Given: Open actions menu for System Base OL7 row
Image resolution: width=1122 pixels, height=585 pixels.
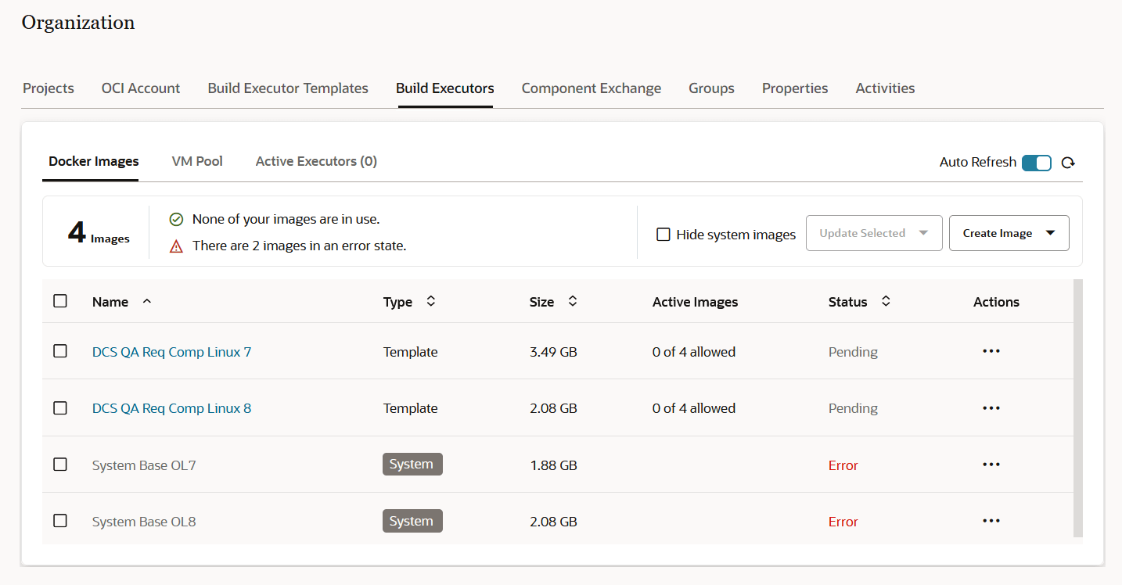Looking at the screenshot, I should pyautogui.click(x=991, y=464).
